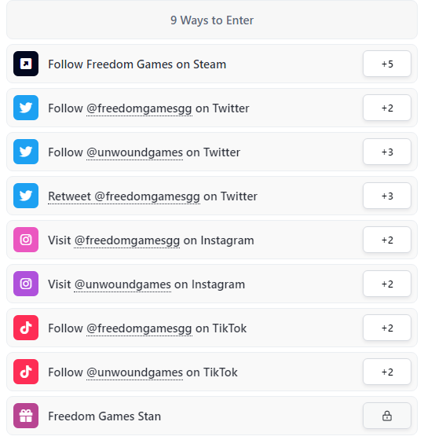Click the pink Instagram icon for @freedomgamesgg
The image size is (424, 440).
(26, 240)
